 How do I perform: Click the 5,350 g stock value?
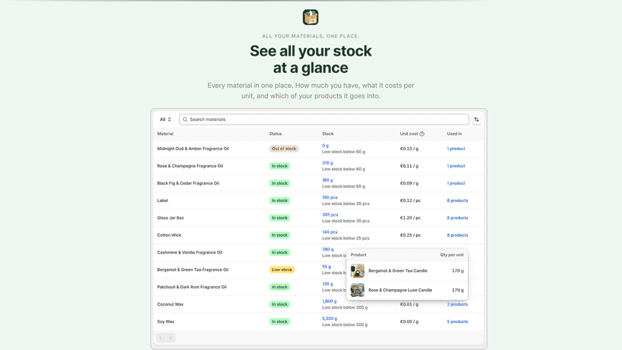[x=330, y=318]
